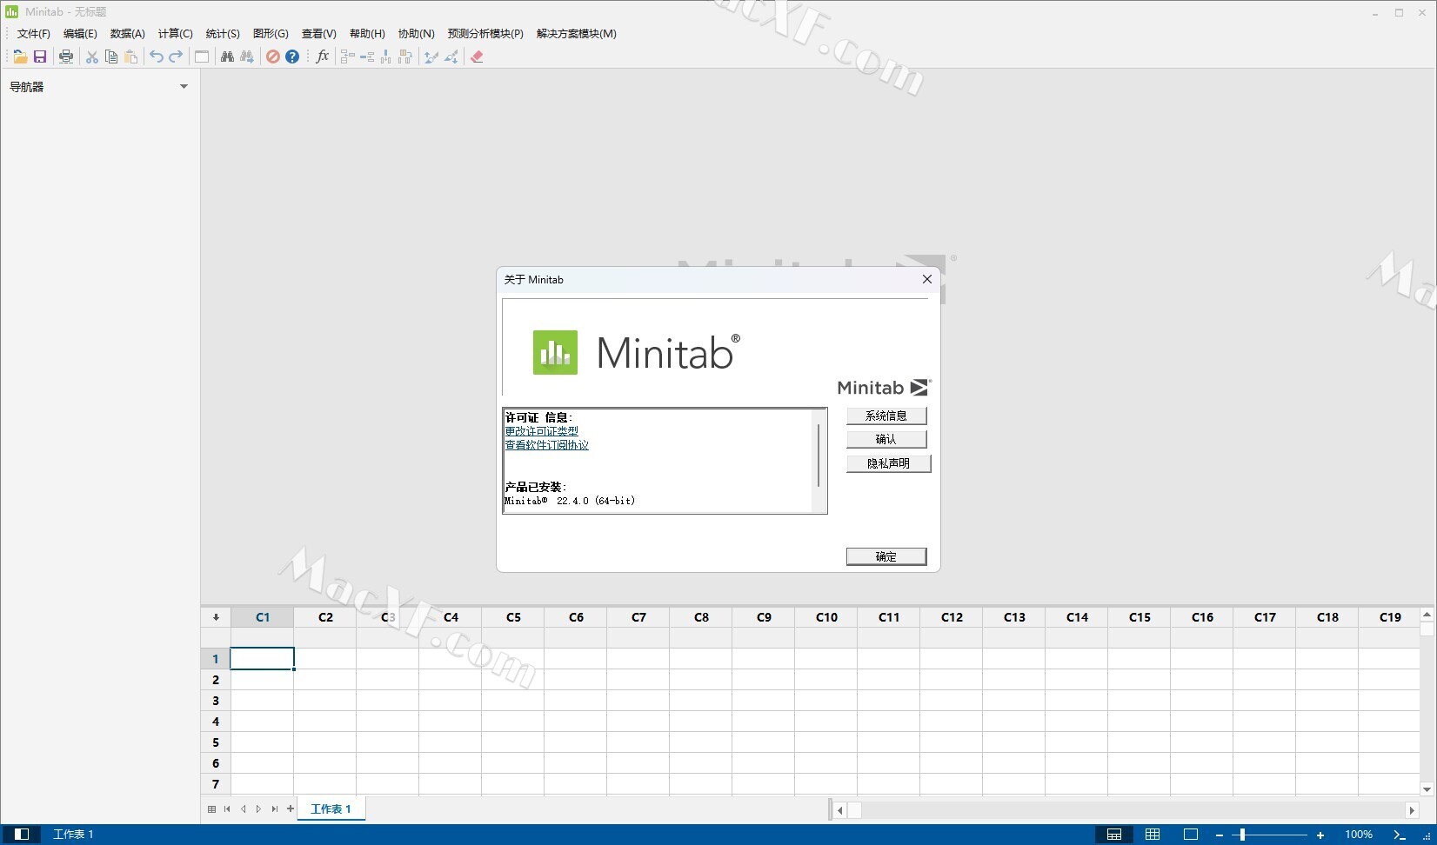Screen dimensions: 1437x845
Task: Open the 统计(S) menu
Action: coord(223,33)
